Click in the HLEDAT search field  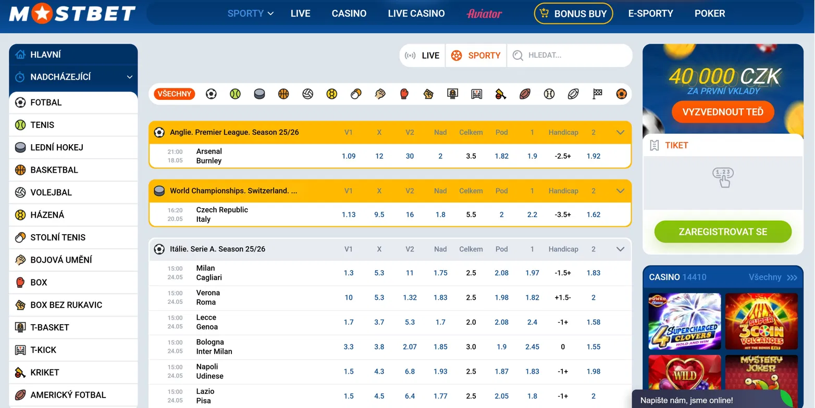tap(569, 56)
